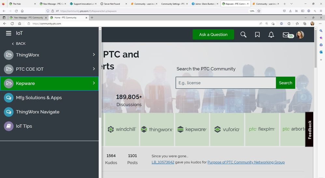
Task: Click the IoT Tips book icon
Action: [8, 126]
